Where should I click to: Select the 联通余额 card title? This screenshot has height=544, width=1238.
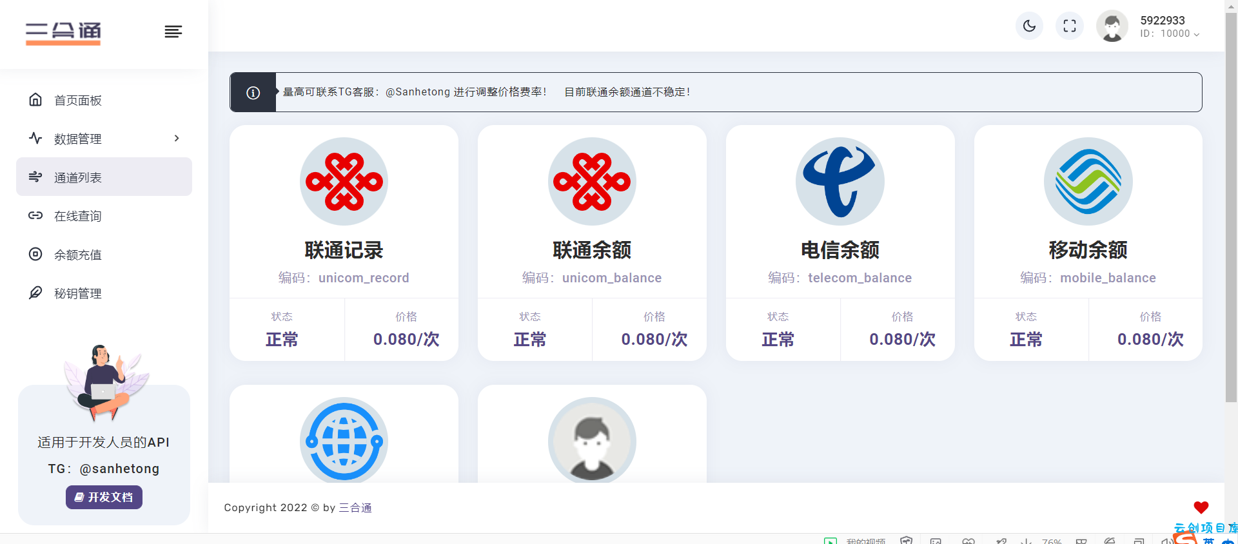point(592,250)
